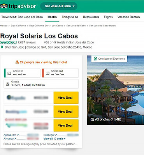Click San Jose del Cabo breadcrumb
Viewport: 144px width, 155px height.
point(76,26)
